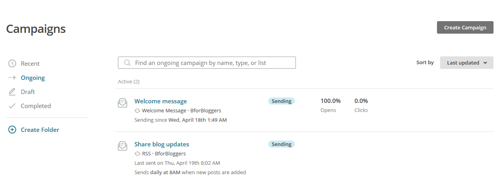Click the envelope icon for Welcome message campaign
Image resolution: width=499 pixels, height=191 pixels.
(x=122, y=103)
